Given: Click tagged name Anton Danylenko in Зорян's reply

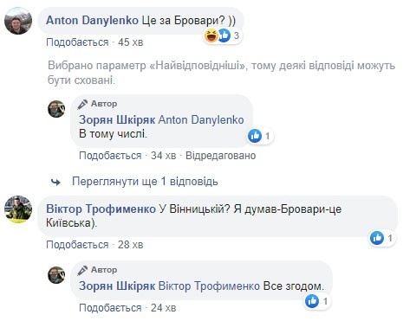Looking at the screenshot, I should click(x=201, y=119).
